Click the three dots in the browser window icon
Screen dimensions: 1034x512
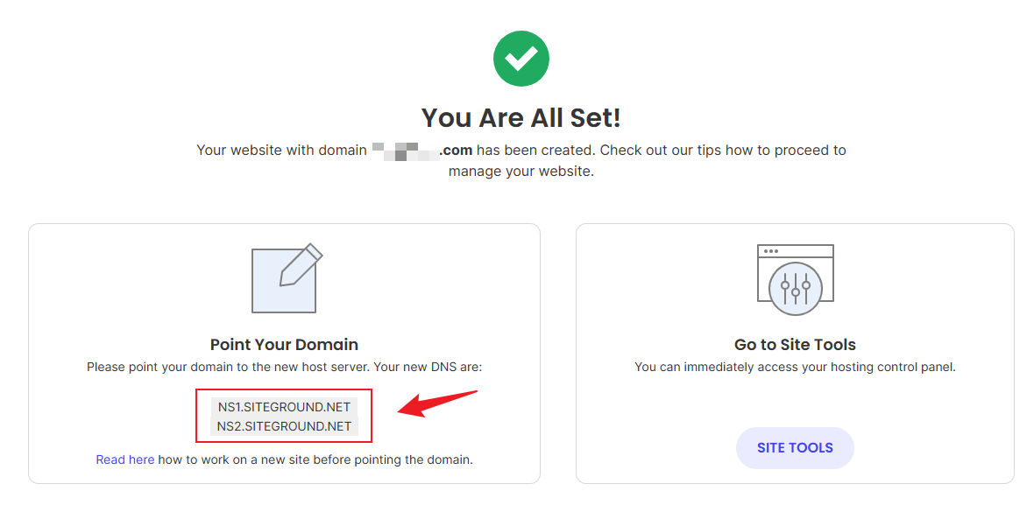coord(771,251)
